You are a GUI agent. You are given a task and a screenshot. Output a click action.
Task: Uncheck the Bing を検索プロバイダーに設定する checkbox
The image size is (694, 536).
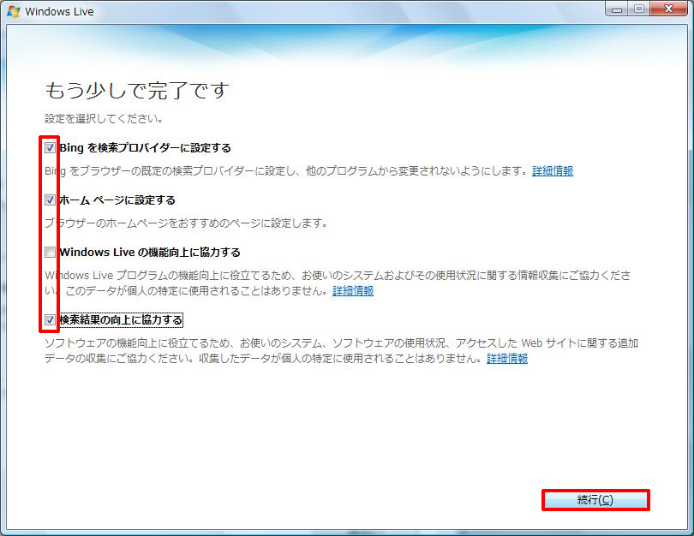[50, 148]
